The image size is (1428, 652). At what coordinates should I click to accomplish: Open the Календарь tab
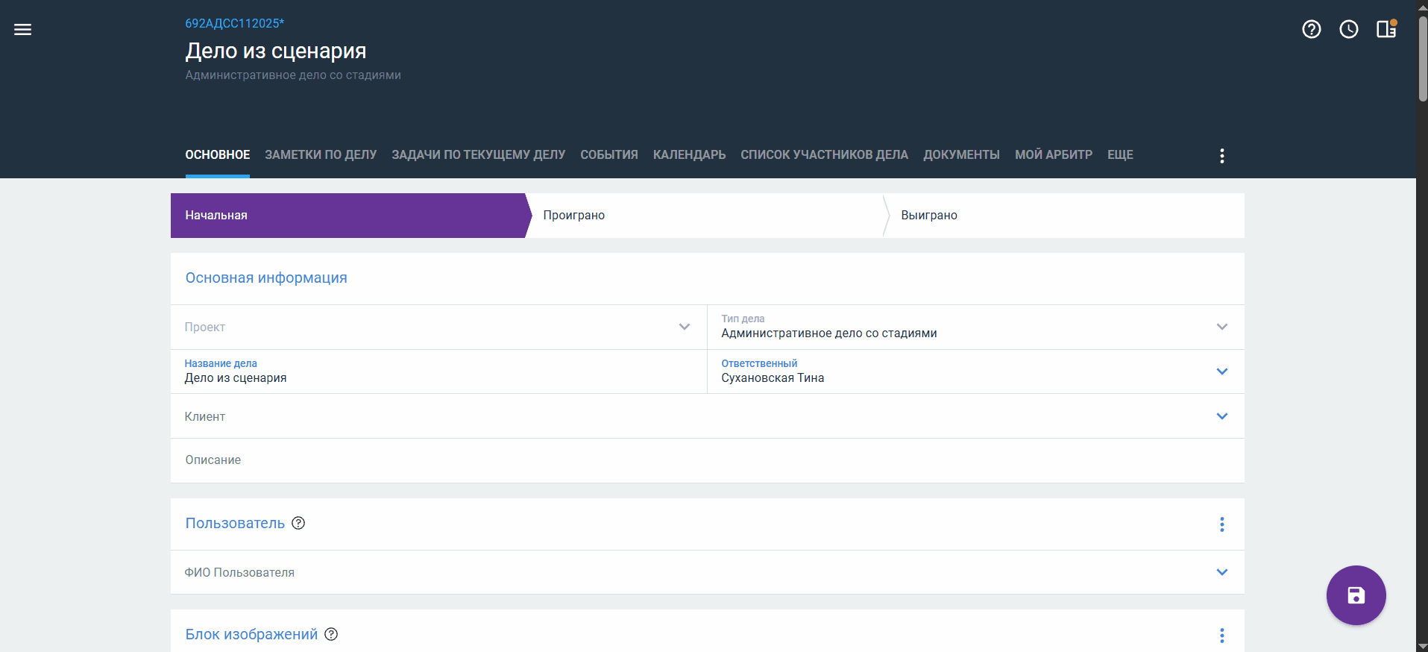pyautogui.click(x=688, y=154)
